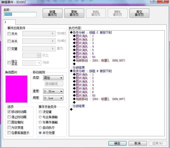Select 图片消失 : 4 under 按钮 B branch
Screen dimensions: 170x148
pos(83,85)
